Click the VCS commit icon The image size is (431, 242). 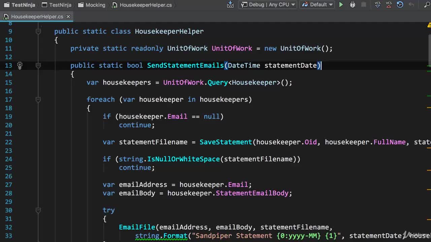(389, 5)
